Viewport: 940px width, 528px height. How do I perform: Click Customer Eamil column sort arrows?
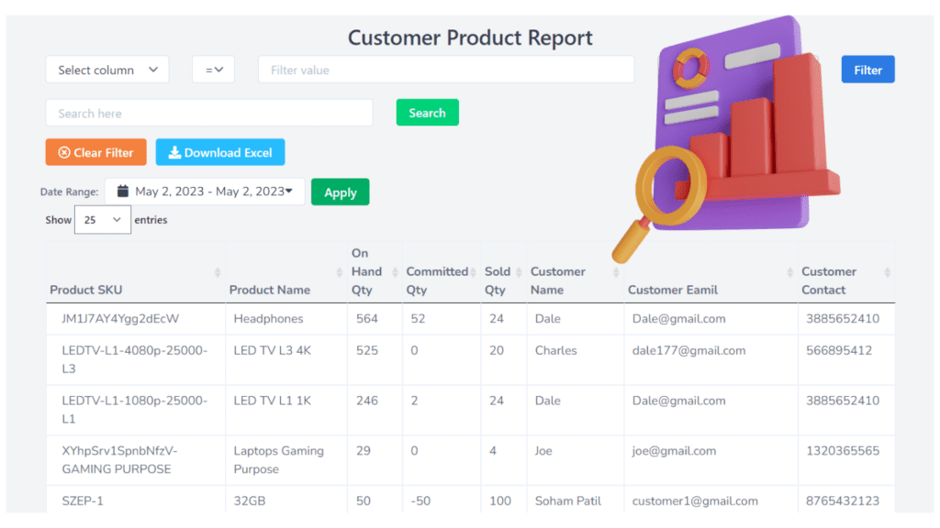790,272
